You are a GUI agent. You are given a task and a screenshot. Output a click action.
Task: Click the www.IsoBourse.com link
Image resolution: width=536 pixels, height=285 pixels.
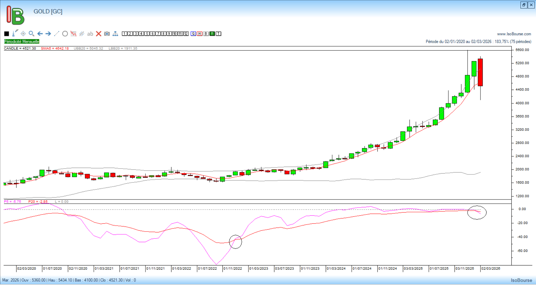[x=514, y=34]
